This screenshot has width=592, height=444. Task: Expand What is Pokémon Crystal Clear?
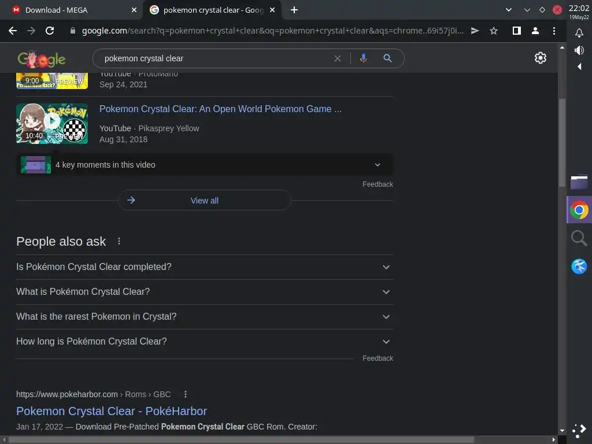[205, 292]
